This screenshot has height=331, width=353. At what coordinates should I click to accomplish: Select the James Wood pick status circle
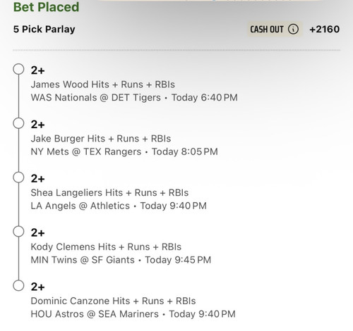pos(18,69)
